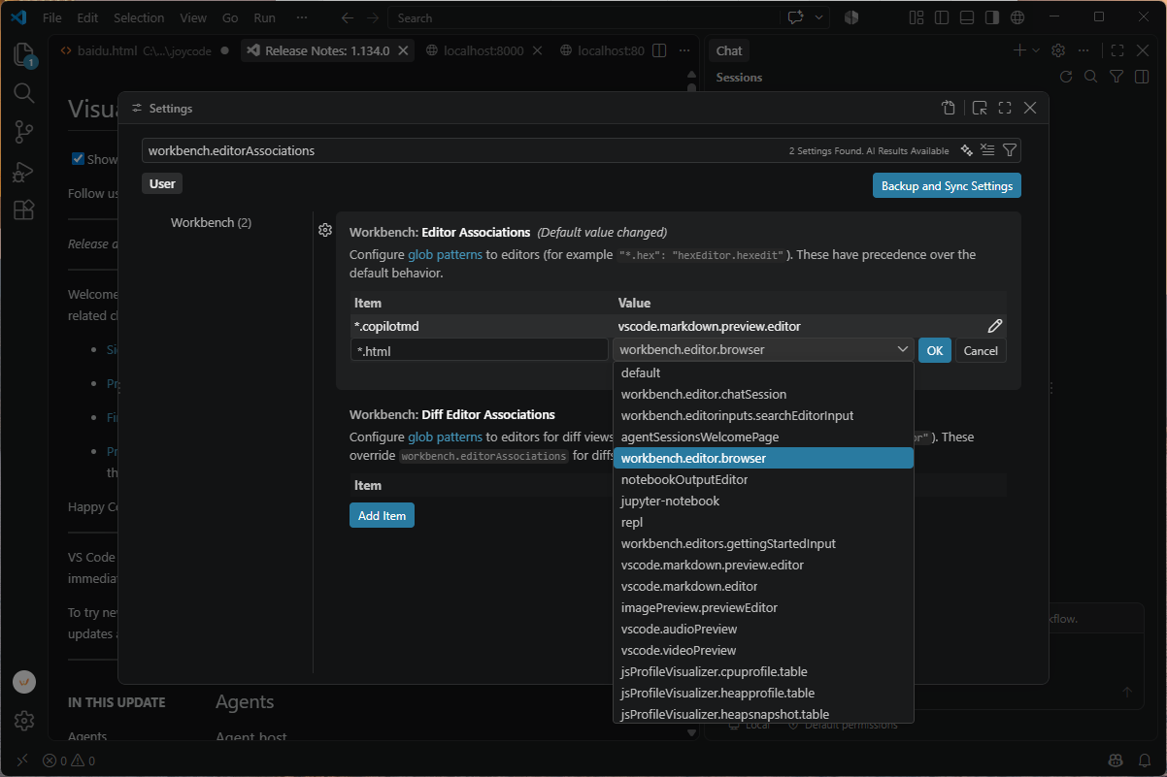Edit the *.copilotmd item with pencil icon

point(995,326)
